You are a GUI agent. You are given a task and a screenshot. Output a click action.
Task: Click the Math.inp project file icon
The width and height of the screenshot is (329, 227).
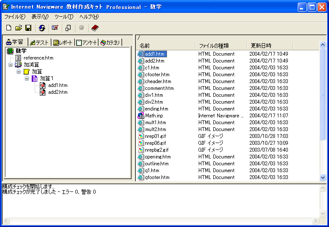141,116
